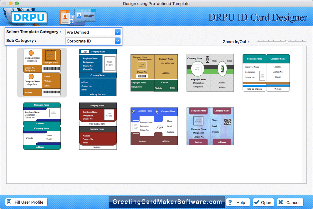Choose the teal header template with blue stripes

click(x=266, y=73)
